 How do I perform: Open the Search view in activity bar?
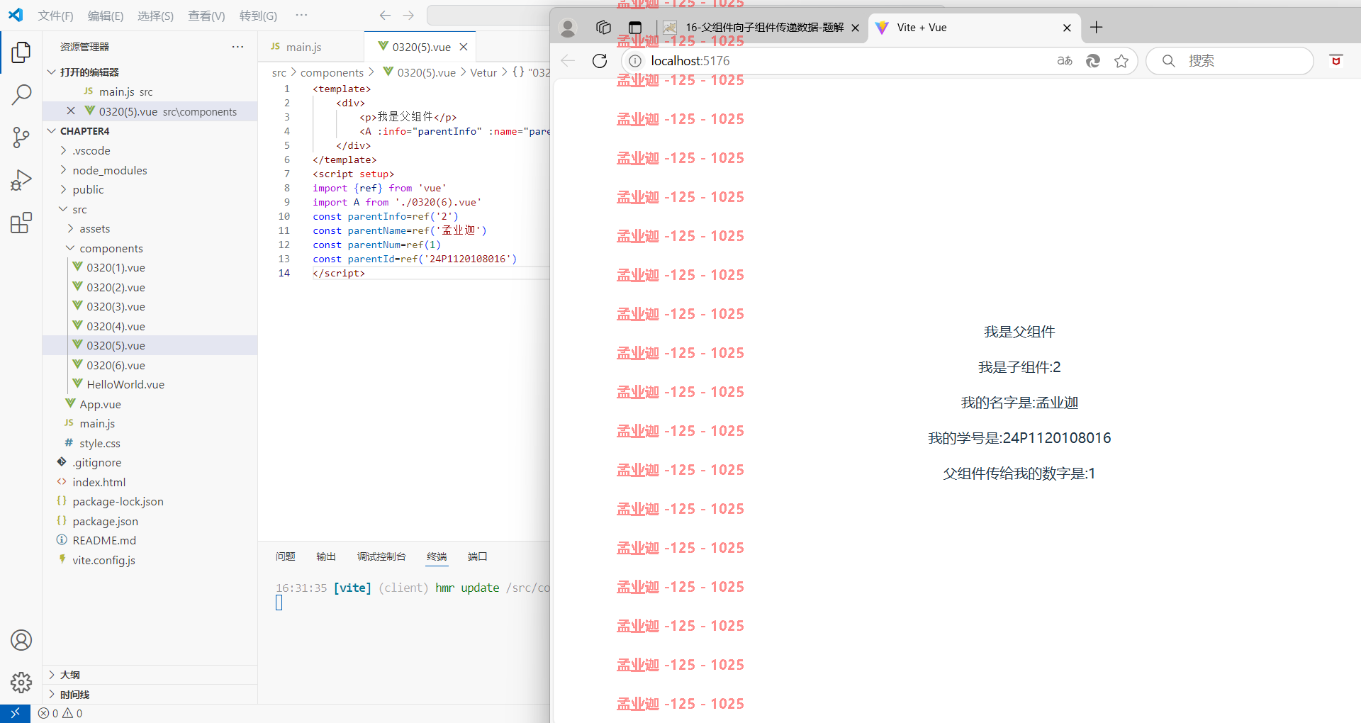pyautogui.click(x=21, y=94)
